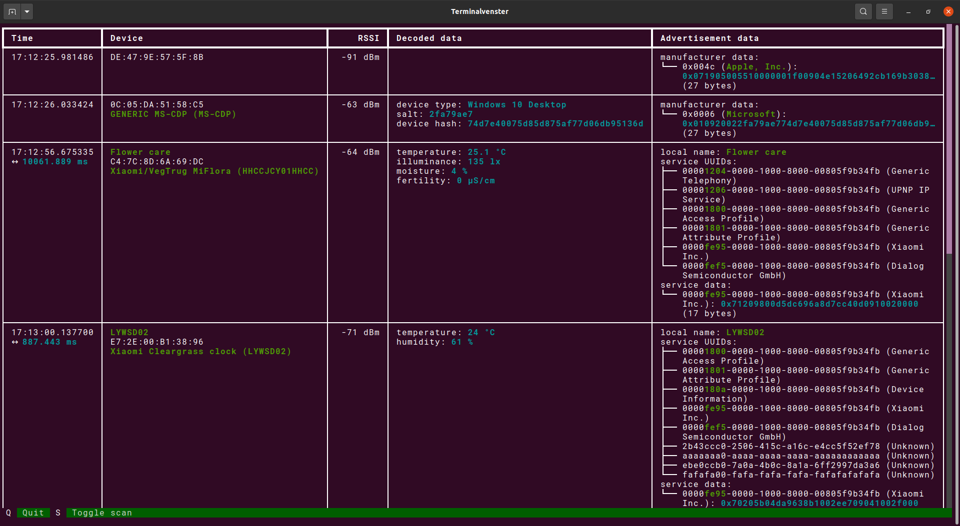
Task: Click service data value 0x71209800d5dc696a8d7cc40d0910020000
Action: 819,304
